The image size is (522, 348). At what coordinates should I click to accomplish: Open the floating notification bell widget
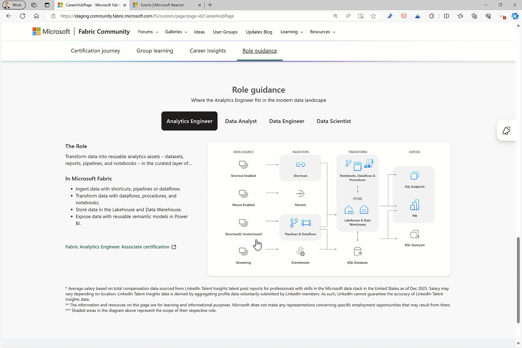pos(507,130)
